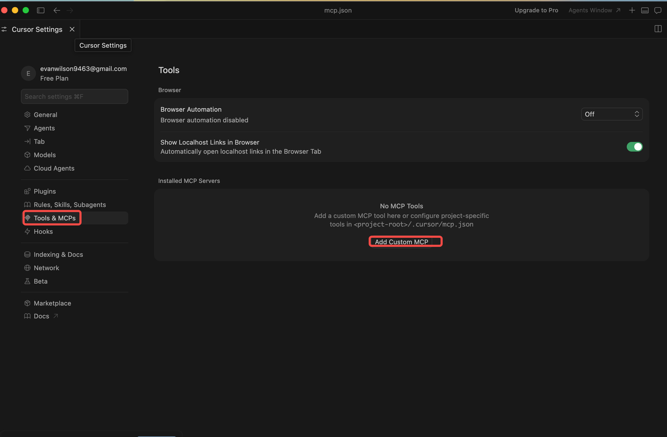Toggle the primary sidebar icon in title bar
This screenshot has height=437, width=667.
click(x=41, y=10)
